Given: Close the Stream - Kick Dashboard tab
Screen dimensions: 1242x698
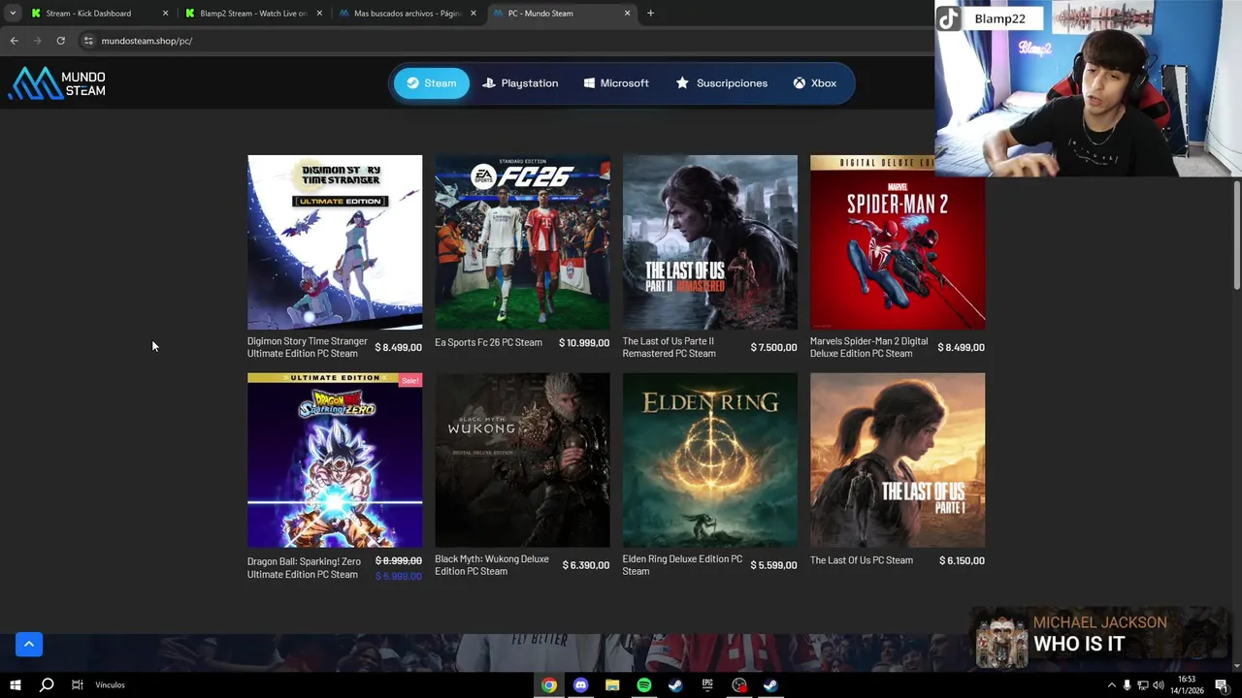Looking at the screenshot, I should (165, 14).
